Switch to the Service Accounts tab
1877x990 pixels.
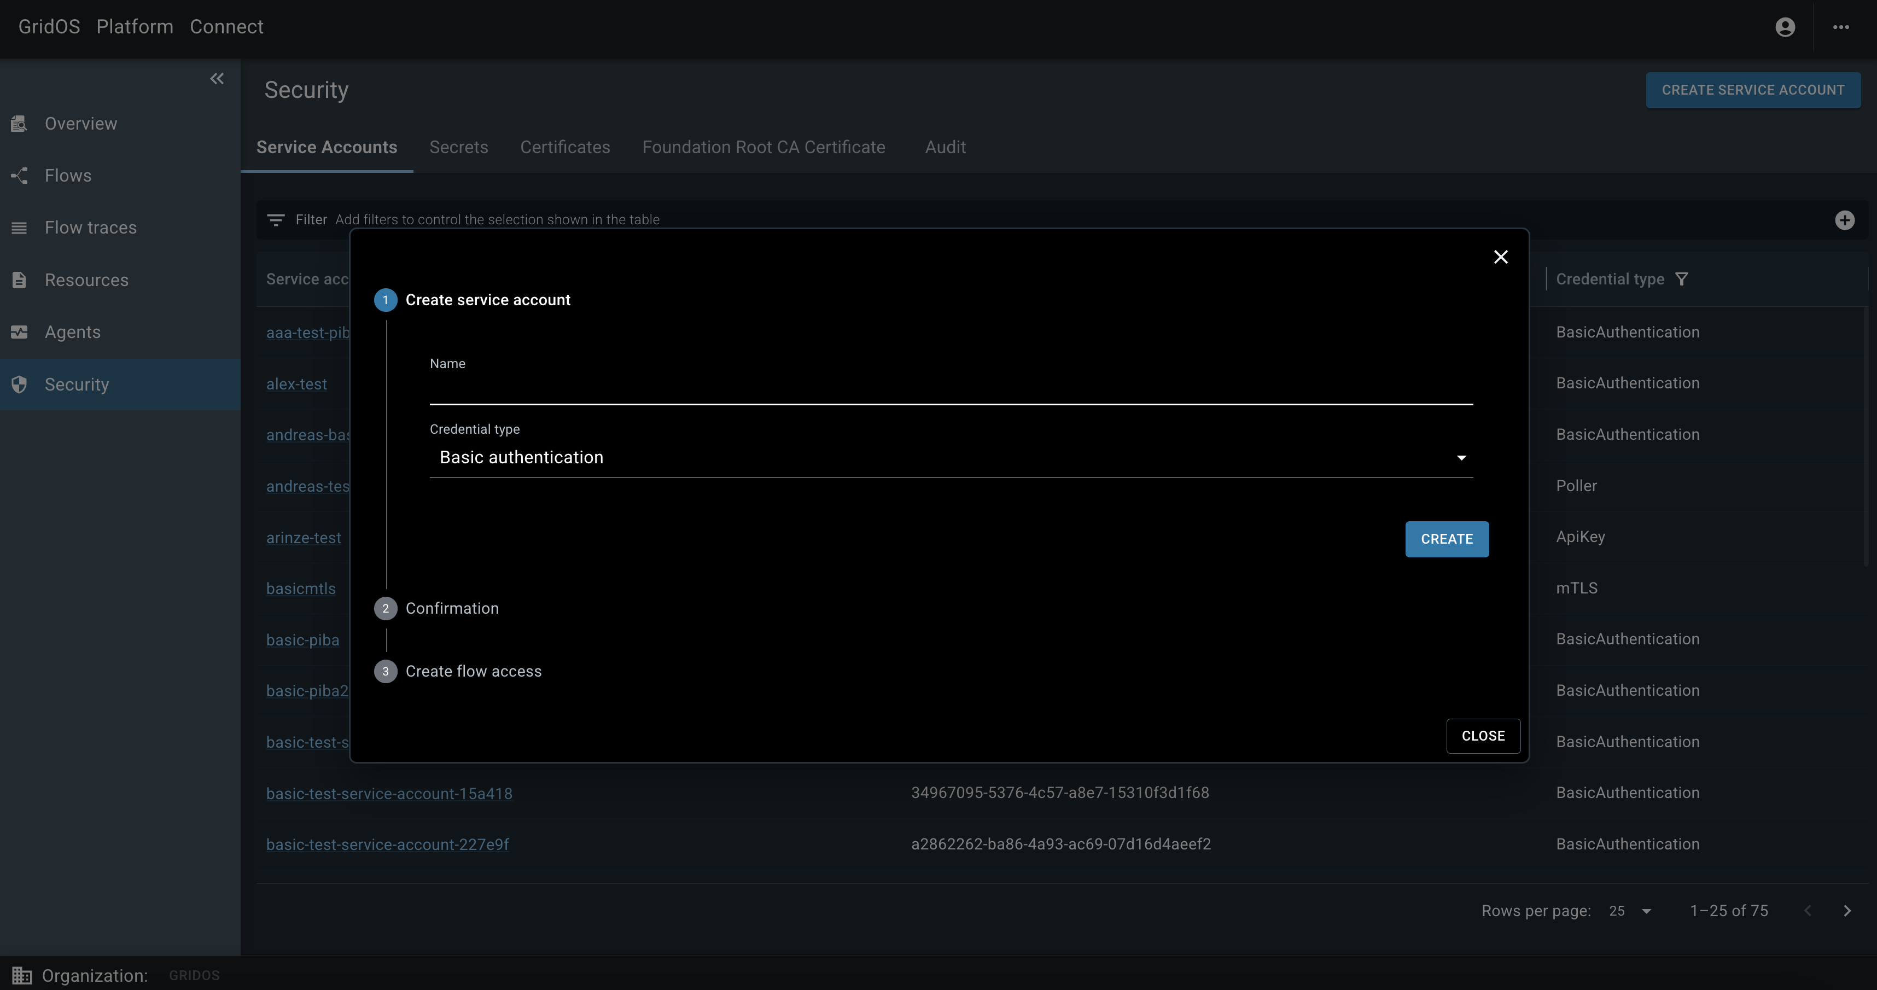coord(327,147)
